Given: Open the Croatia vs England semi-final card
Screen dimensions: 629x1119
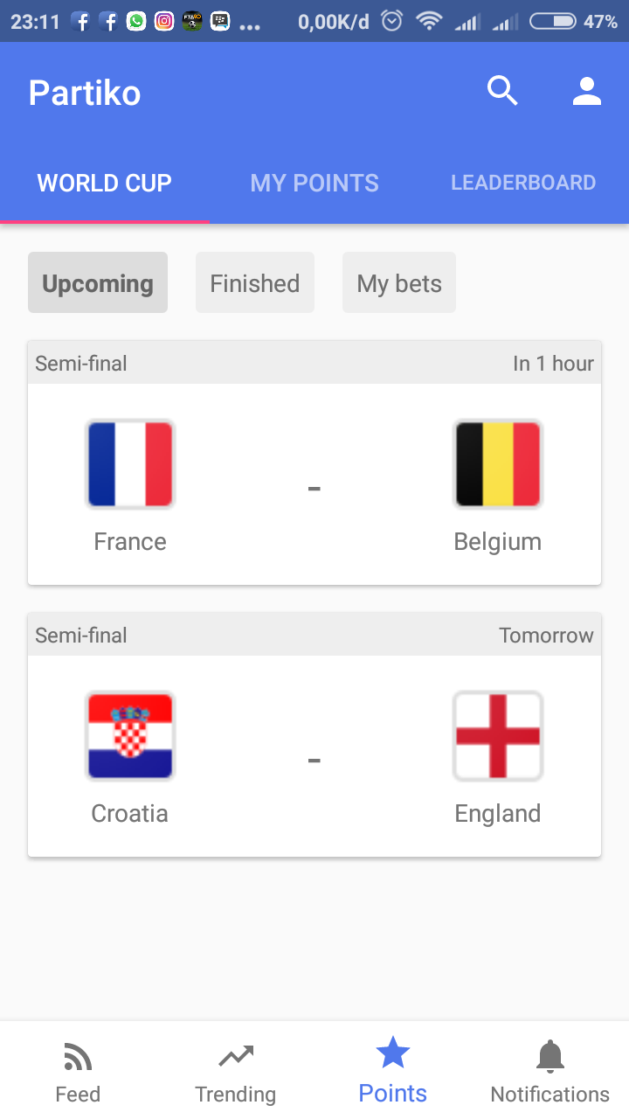Looking at the screenshot, I should tap(314, 757).
